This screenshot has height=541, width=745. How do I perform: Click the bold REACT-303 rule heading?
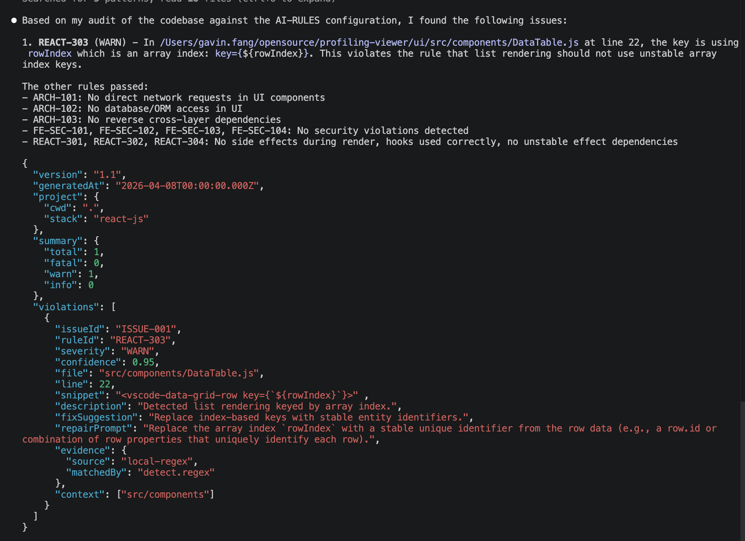pos(63,43)
